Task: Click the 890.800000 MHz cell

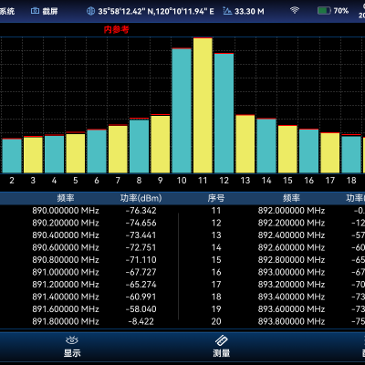Action: 66,260
